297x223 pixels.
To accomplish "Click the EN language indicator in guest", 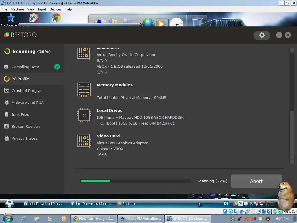I will coord(226,204).
